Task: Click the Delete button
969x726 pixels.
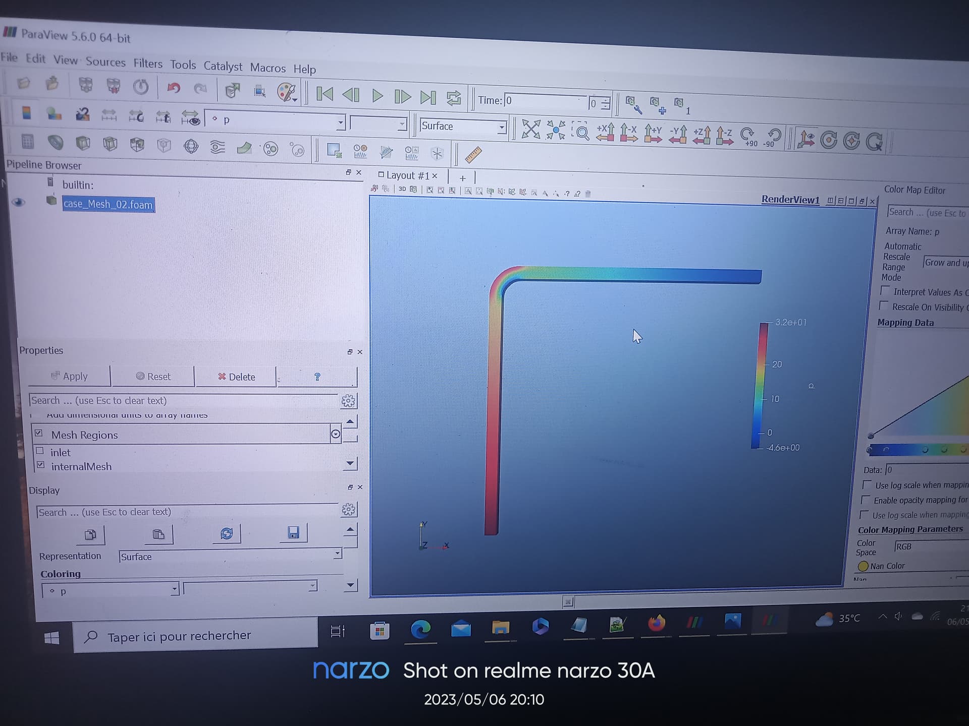Action: click(236, 377)
